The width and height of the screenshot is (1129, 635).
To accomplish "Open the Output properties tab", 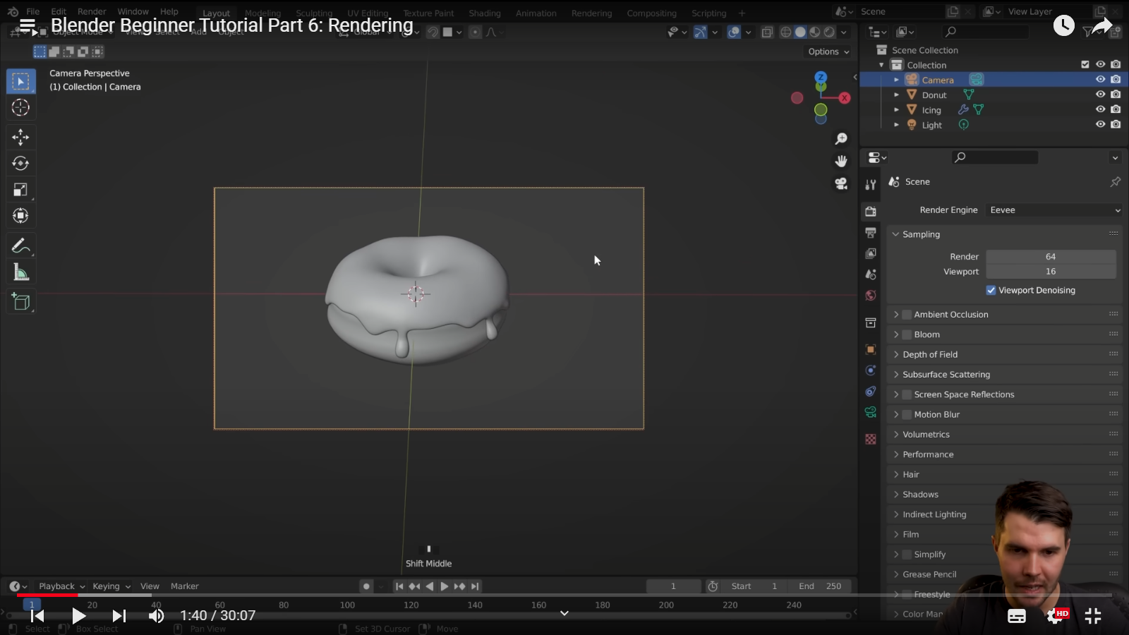I will [x=871, y=232].
